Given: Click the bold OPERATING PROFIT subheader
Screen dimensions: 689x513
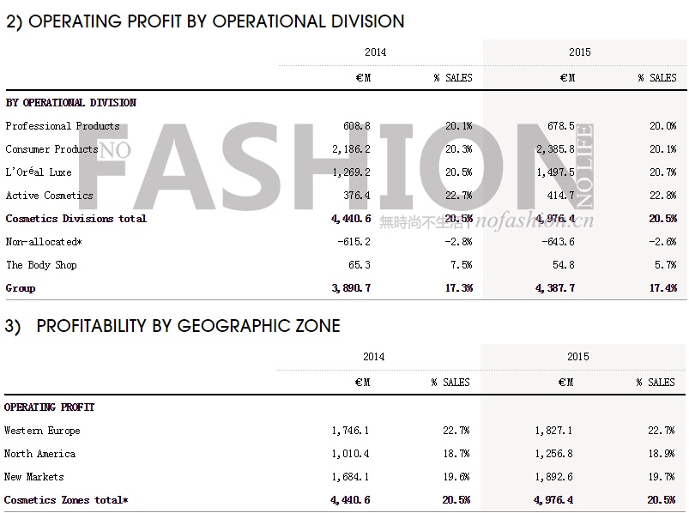Looking at the screenshot, I should (x=50, y=407).
